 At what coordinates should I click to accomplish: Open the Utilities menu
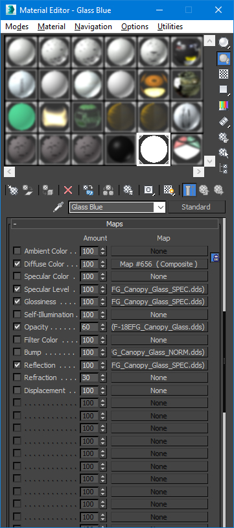coord(170,27)
